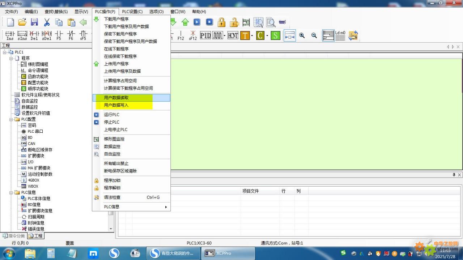Viewport: 463px width, 260px height.
Task: Delete a row with the Del tool
Action: [x=34, y=35]
